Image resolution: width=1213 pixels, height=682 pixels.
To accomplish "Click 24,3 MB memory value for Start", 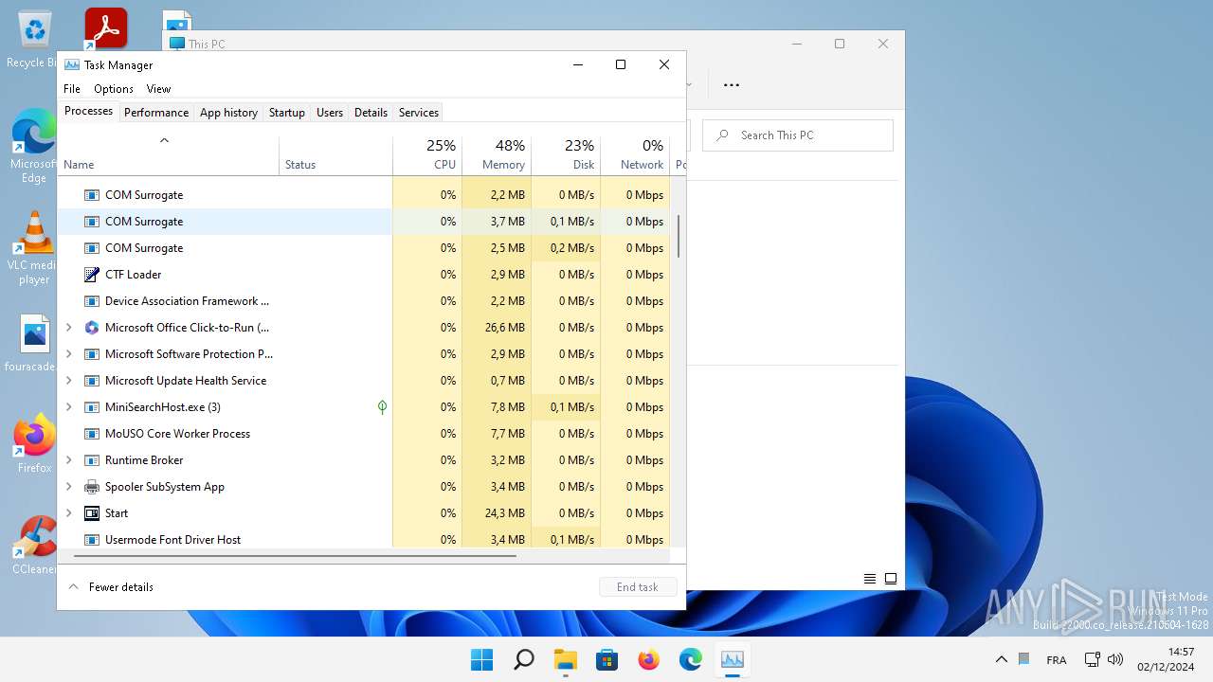I will point(505,513).
